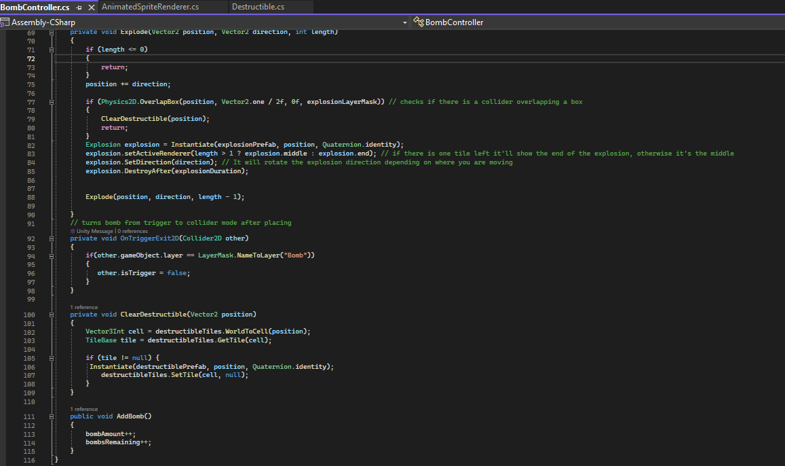Collapse the Explode method at line 69
785x466 pixels.
(52, 33)
